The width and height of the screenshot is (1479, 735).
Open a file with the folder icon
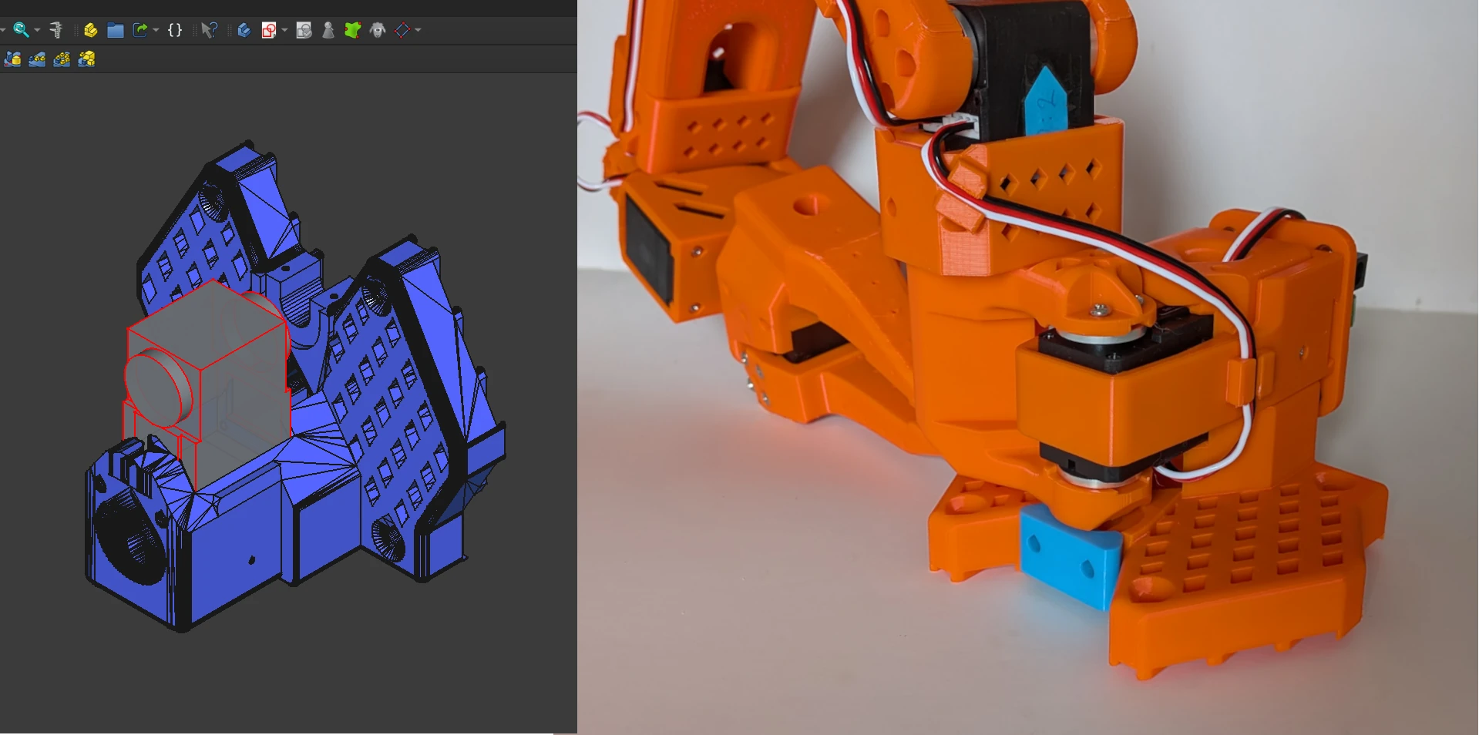pyautogui.click(x=115, y=30)
